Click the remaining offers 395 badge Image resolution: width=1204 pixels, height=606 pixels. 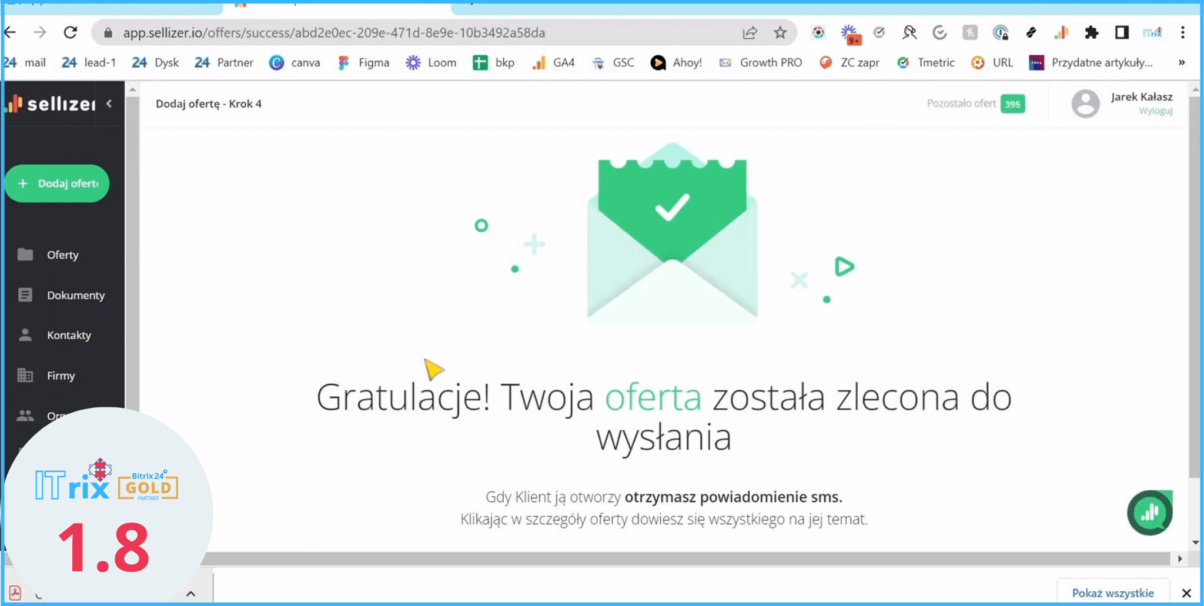click(x=1012, y=104)
